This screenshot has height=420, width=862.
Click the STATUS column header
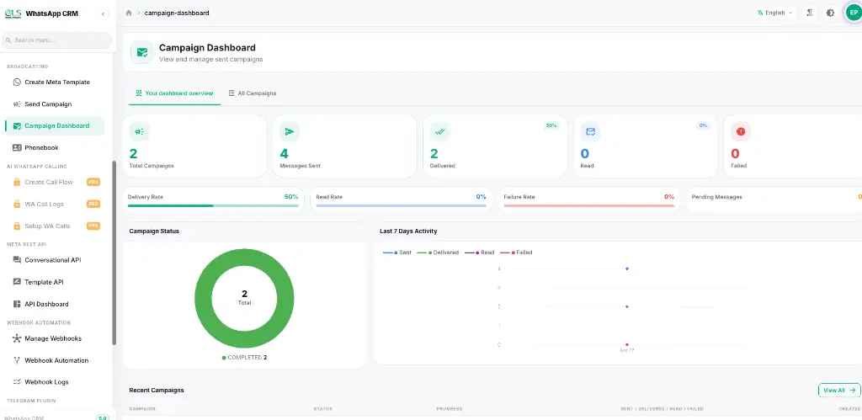[322, 409]
